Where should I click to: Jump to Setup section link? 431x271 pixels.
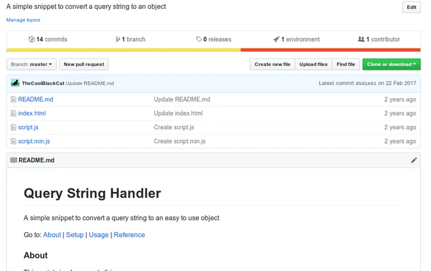(75, 235)
